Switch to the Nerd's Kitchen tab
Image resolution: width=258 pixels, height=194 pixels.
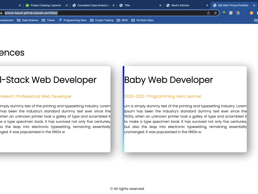pos(187,5)
